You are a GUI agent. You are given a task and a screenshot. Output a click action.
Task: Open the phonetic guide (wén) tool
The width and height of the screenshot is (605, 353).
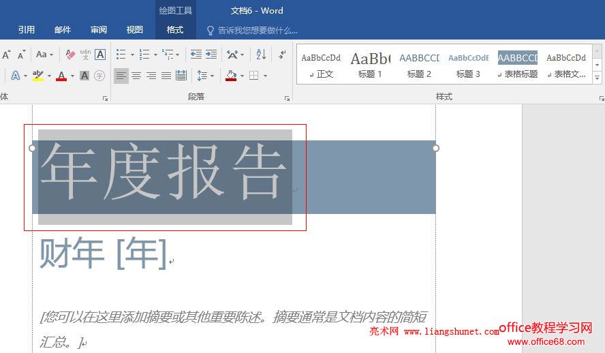coord(85,55)
